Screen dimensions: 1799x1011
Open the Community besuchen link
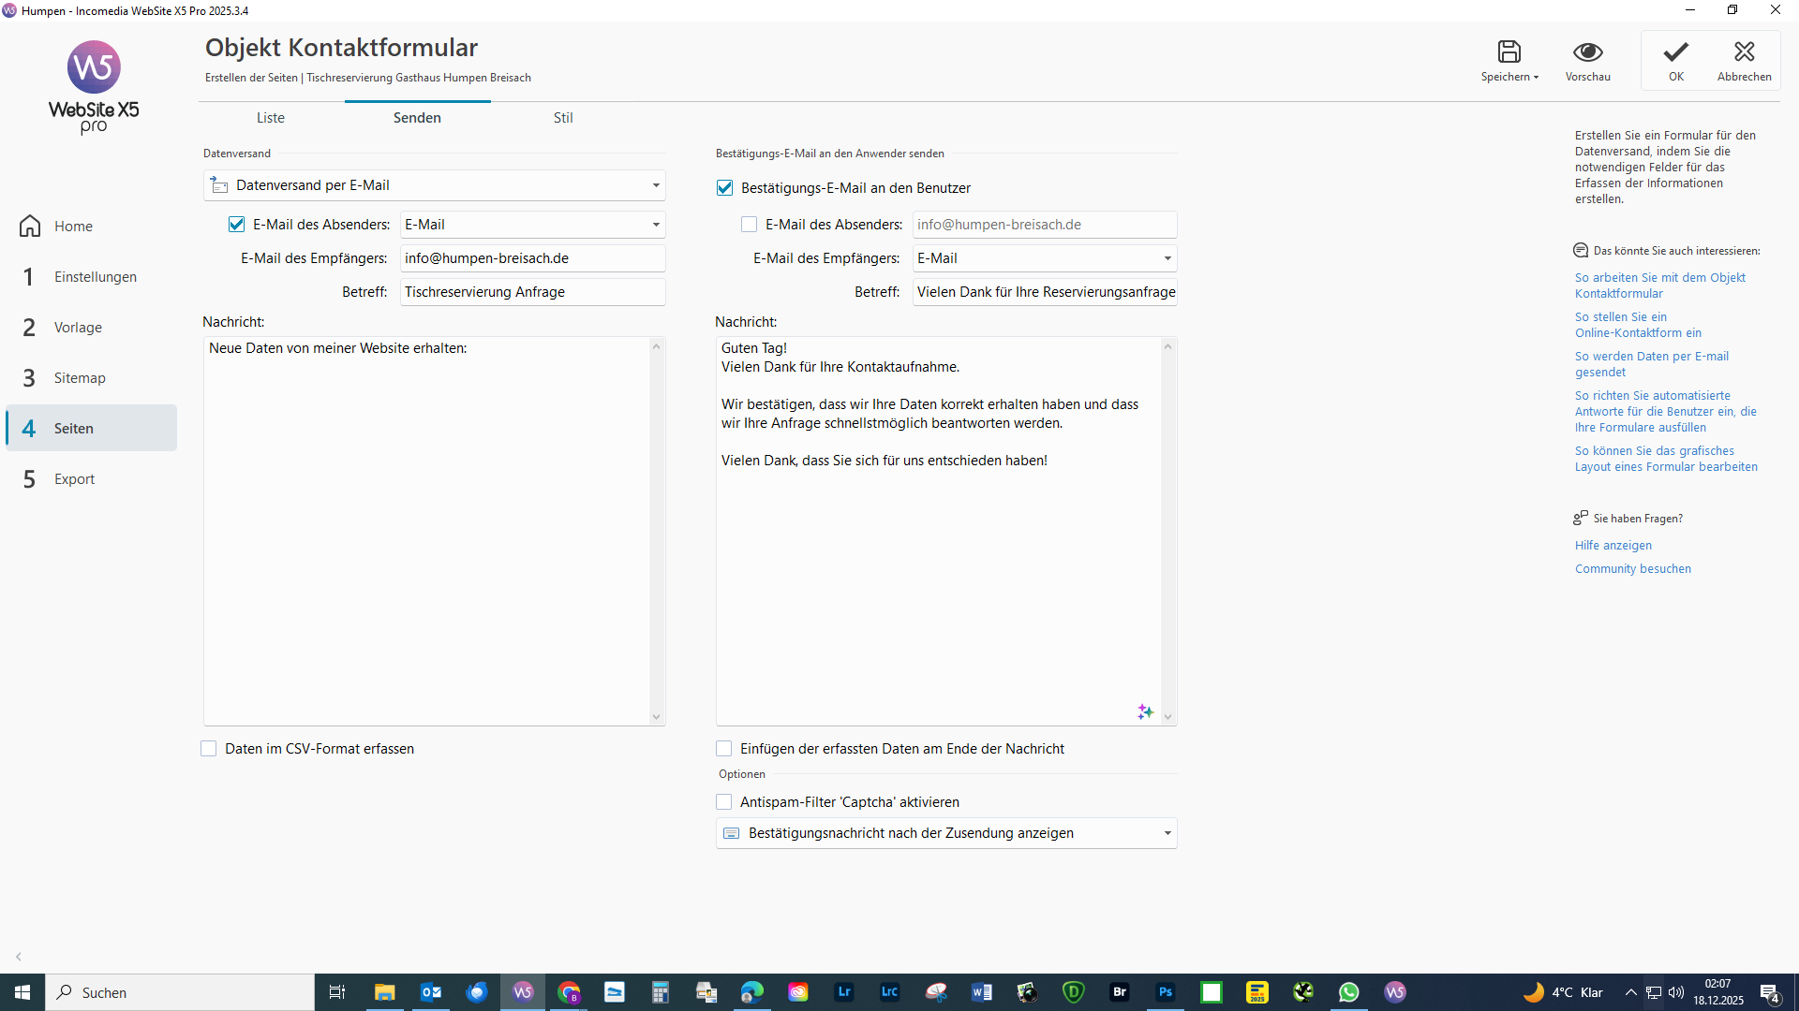pyautogui.click(x=1632, y=569)
